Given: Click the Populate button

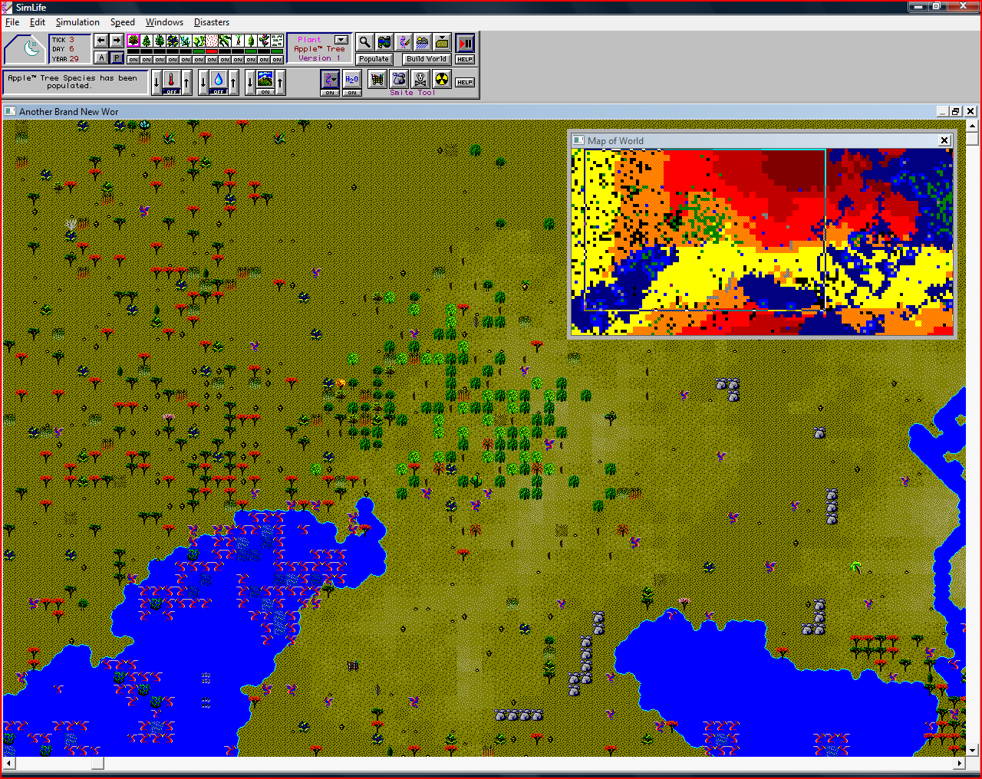Looking at the screenshot, I should coord(374,59).
